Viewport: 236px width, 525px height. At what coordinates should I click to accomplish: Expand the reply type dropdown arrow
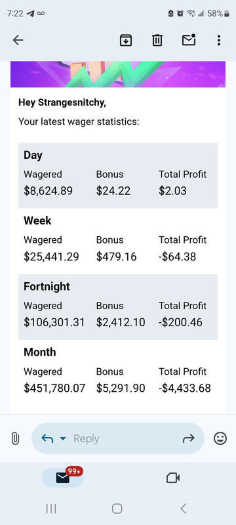click(63, 438)
